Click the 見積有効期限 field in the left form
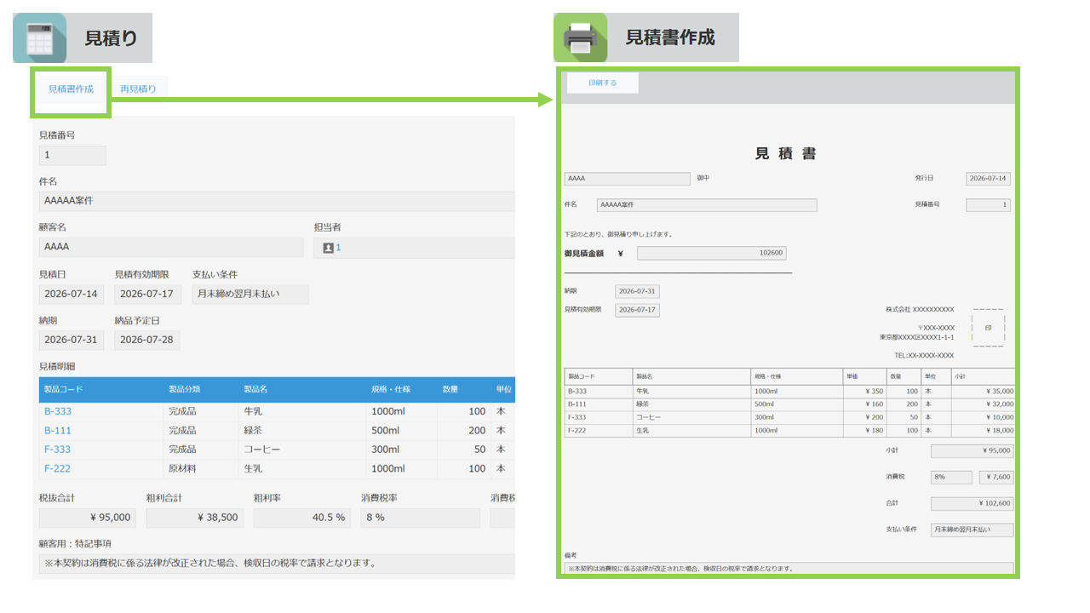Screen dimensions: 1090x613 [x=146, y=295]
